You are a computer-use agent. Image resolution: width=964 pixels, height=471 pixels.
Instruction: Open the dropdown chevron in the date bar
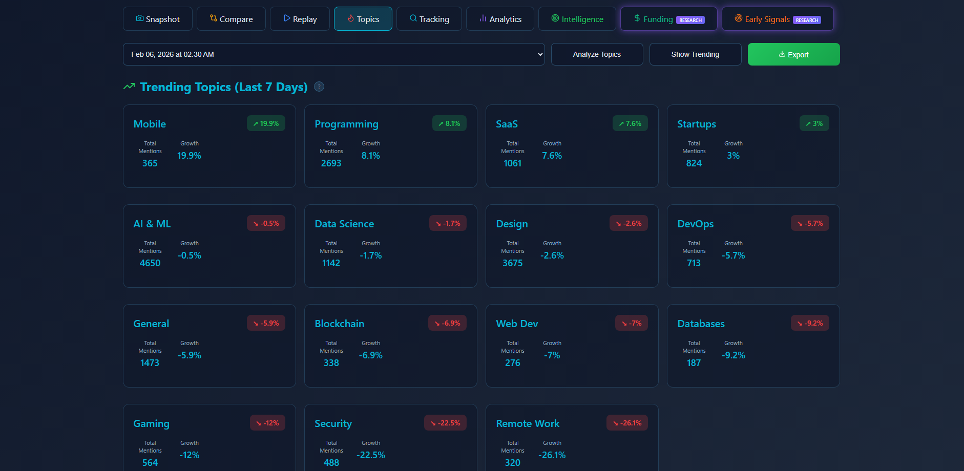pos(540,54)
